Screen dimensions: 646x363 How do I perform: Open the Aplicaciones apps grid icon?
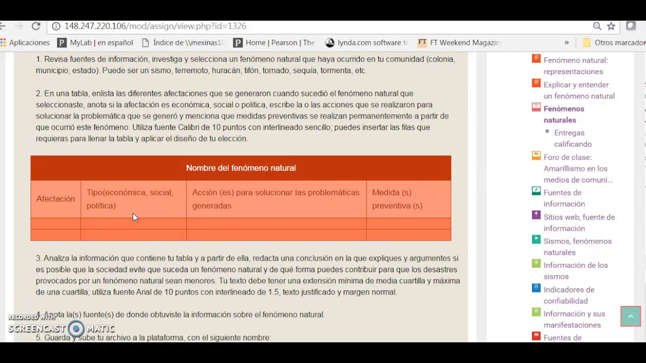point(3,43)
